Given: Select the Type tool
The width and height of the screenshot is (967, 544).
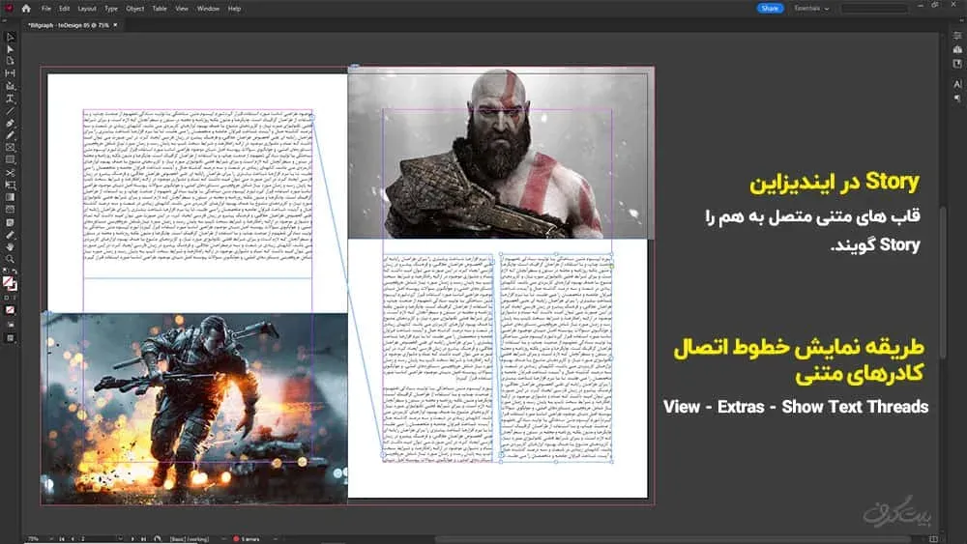Looking at the screenshot, I should 10,98.
